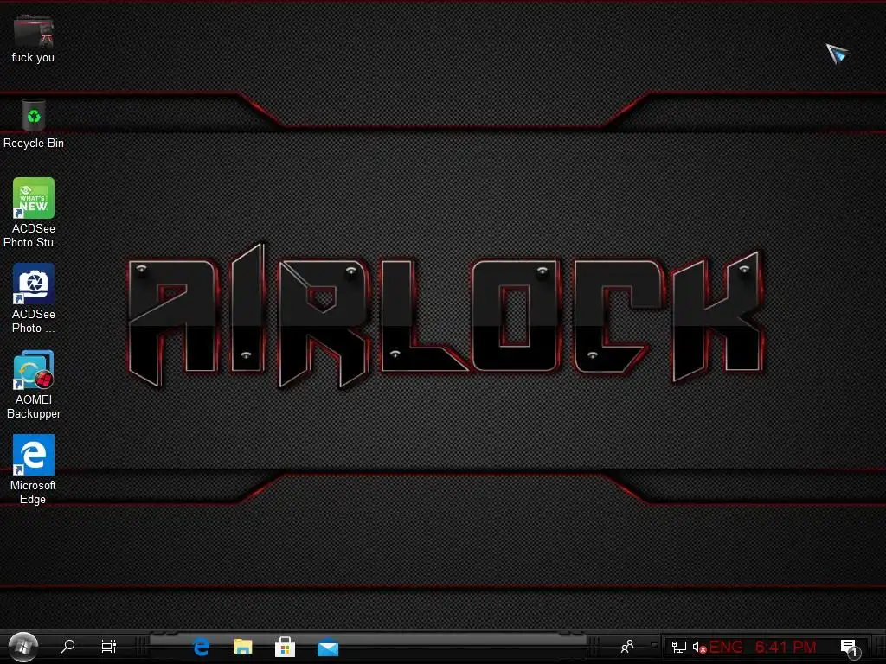
Task: Select the ACDSee Photo Stu... What's New shortcut
Action: (34, 198)
